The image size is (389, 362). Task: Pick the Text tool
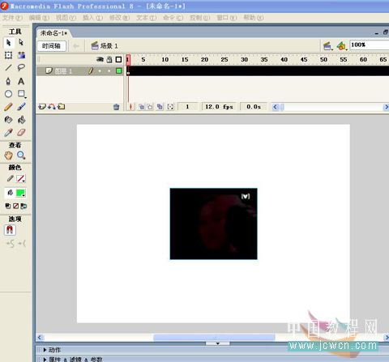pyautogui.click(x=21, y=81)
